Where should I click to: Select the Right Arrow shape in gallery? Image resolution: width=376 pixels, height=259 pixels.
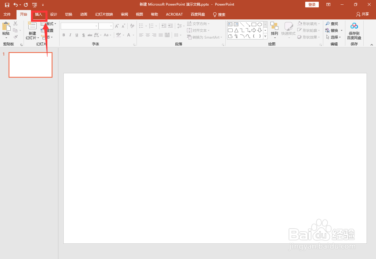pyautogui.click(x=254, y=30)
